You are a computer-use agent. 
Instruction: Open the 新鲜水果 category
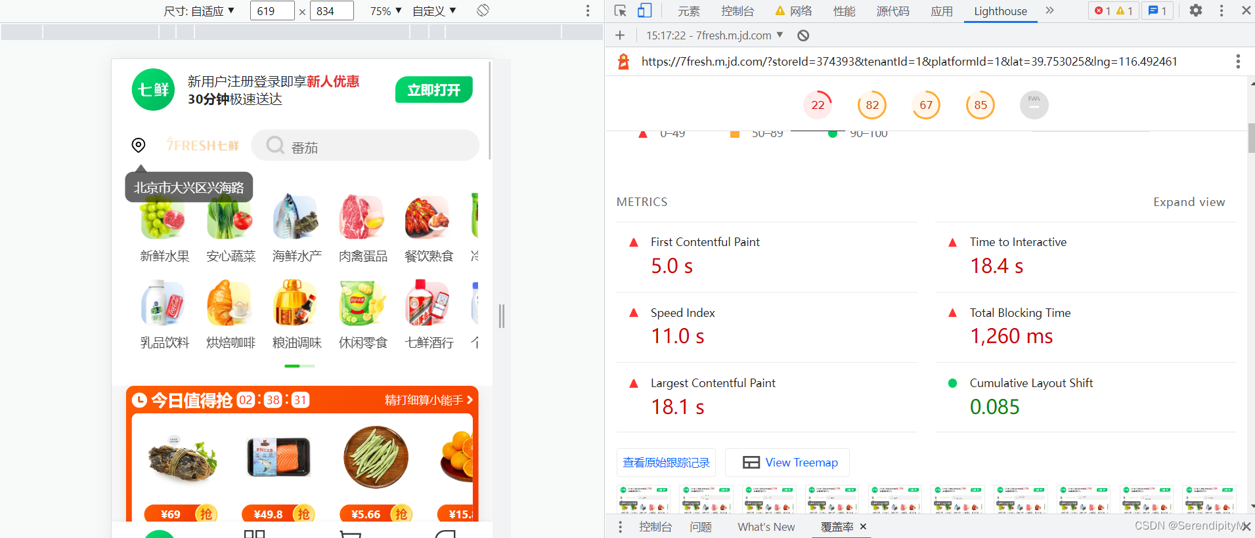coord(164,229)
